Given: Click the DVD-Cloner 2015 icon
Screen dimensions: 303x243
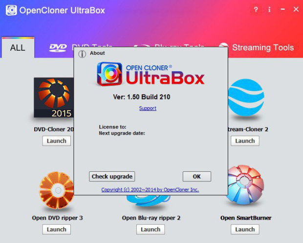Looking at the screenshot, I should [x=54, y=98].
